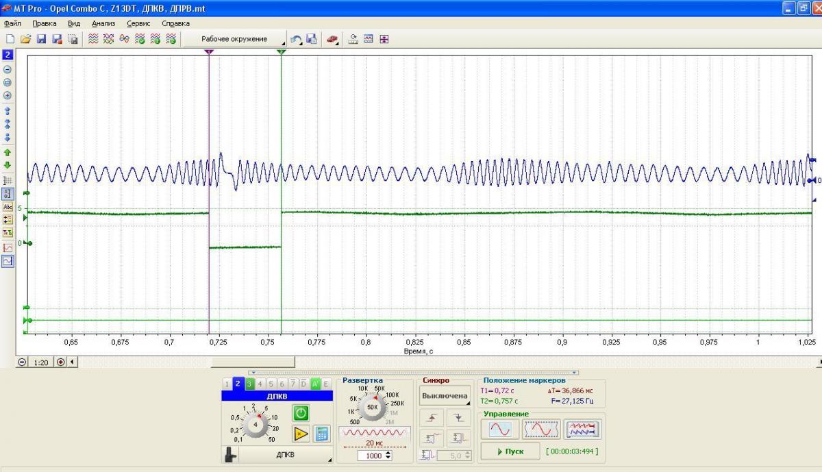Viewport: 822px width, 472px height.
Task: Select single sine wave display mode
Action: 499,430
